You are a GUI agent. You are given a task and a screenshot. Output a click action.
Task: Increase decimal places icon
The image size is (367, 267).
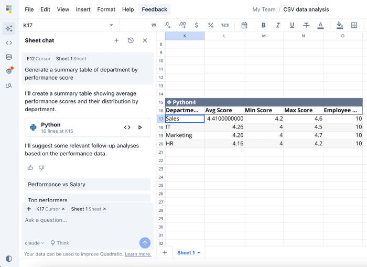coord(182,25)
